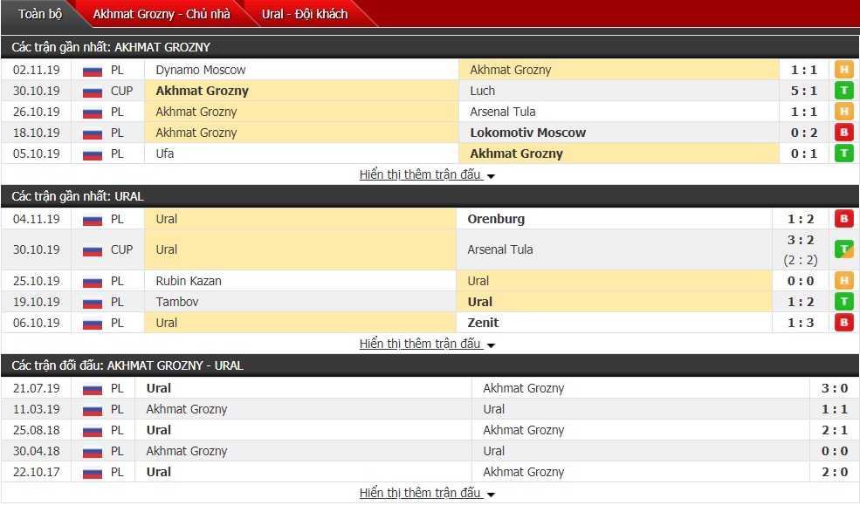Click the B loss badge for Orenburg match

point(843,219)
